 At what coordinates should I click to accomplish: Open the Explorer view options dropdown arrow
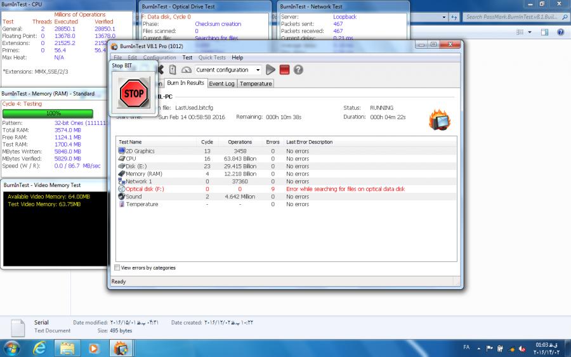point(530,32)
